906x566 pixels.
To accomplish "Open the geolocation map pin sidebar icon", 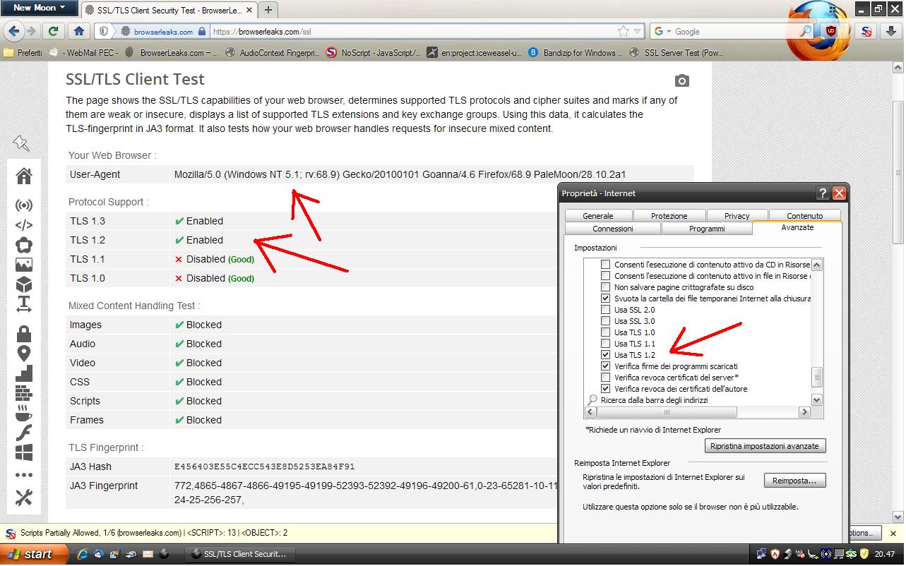I will (24, 353).
